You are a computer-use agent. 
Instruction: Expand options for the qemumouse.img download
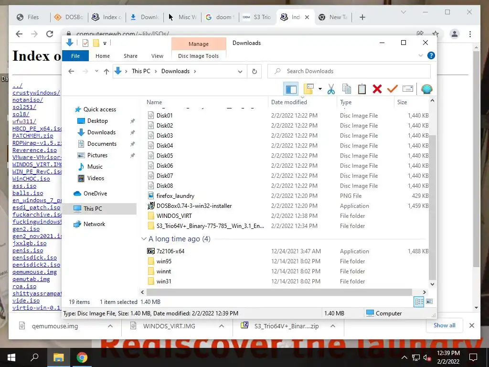[x=110, y=326]
